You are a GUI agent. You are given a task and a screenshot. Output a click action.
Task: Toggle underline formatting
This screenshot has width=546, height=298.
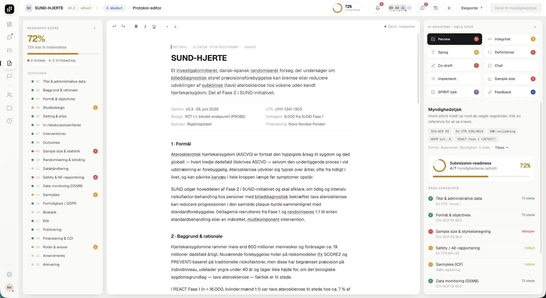[x=154, y=26]
